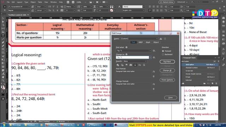This screenshot has width=226, height=127.
Task: Open the Window menu
Action: [x=53, y=2]
